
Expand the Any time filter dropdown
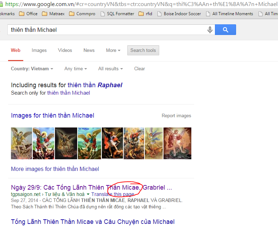(75, 69)
